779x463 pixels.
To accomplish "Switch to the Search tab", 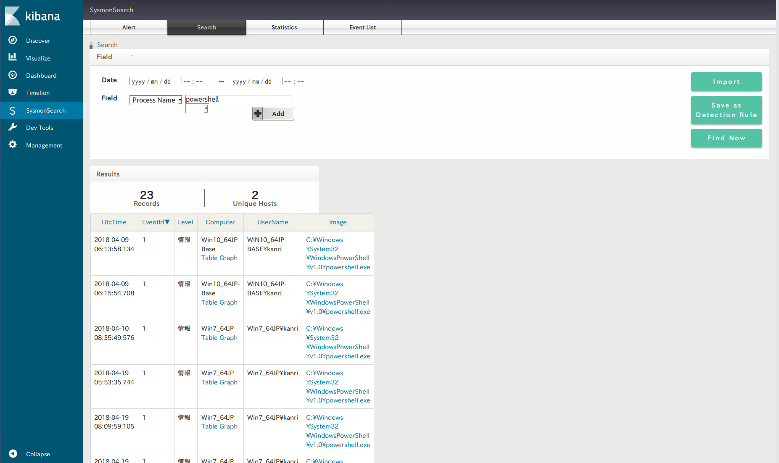I will point(206,27).
